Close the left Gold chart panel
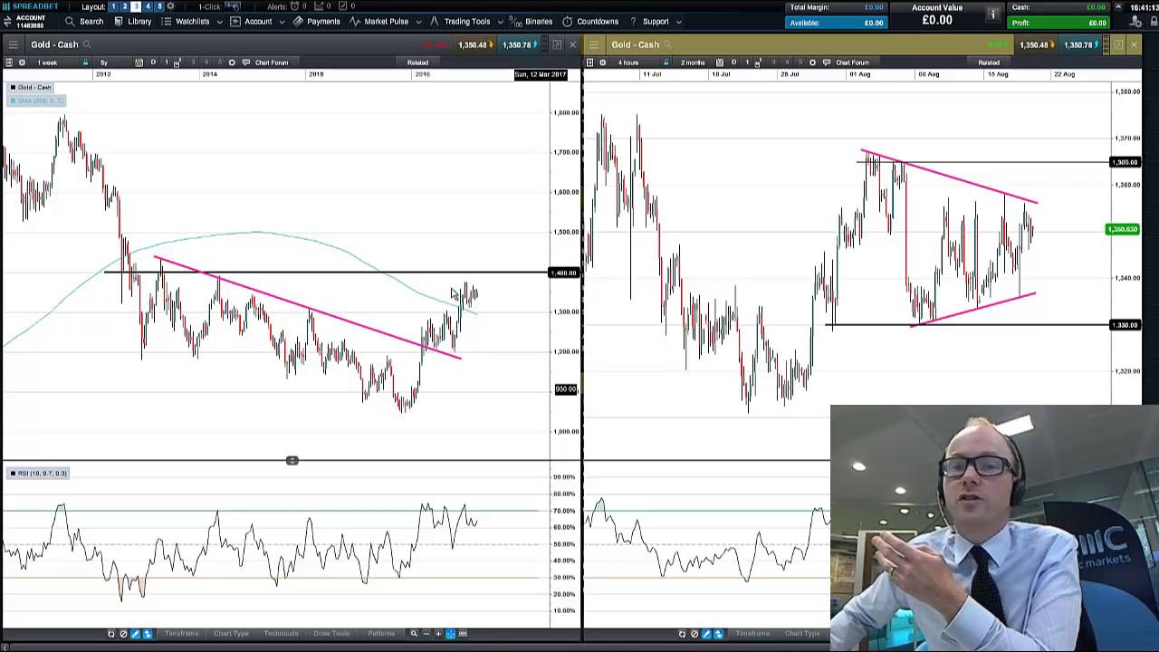Viewport: 1159px width, 652px height. click(572, 44)
